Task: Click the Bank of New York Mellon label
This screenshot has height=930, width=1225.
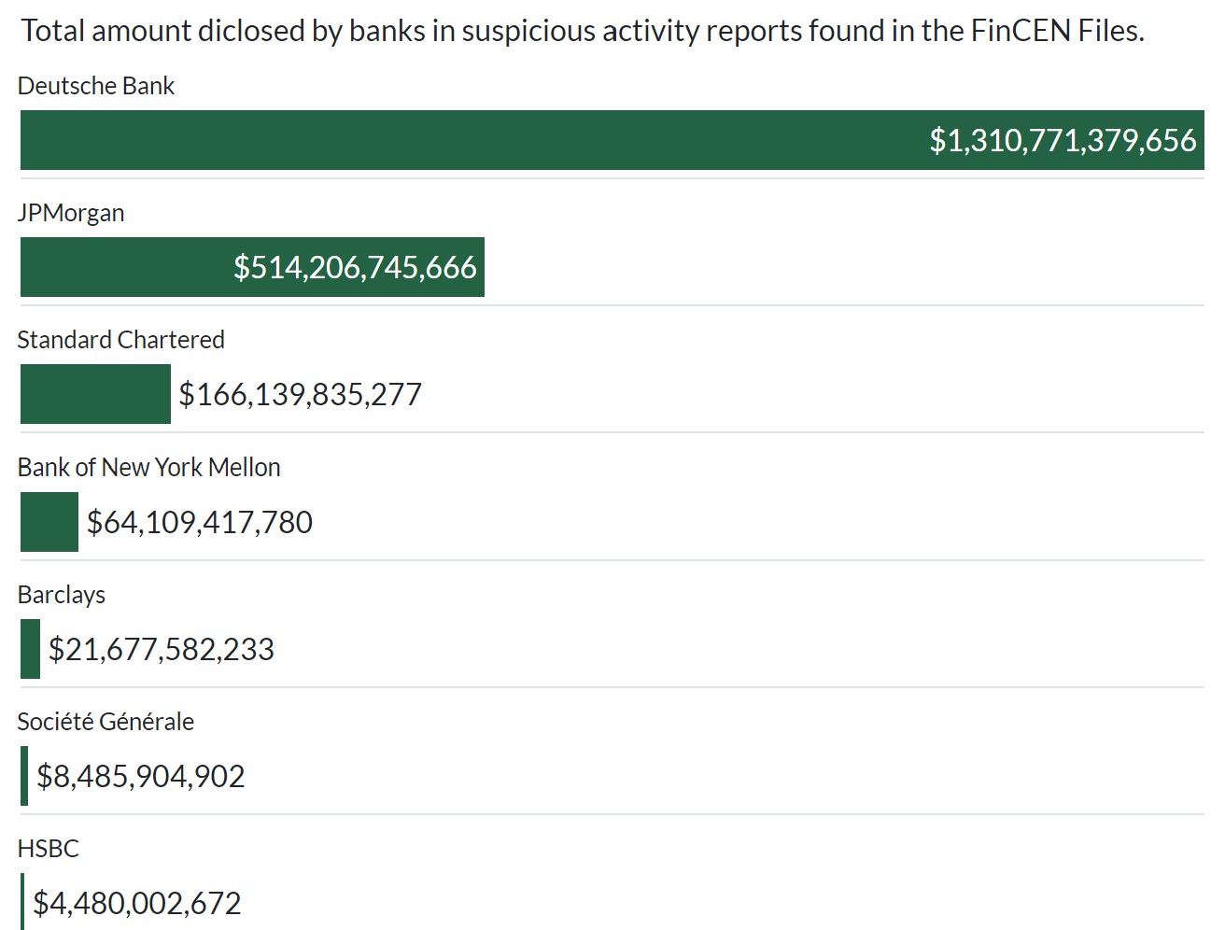Action: click(148, 467)
